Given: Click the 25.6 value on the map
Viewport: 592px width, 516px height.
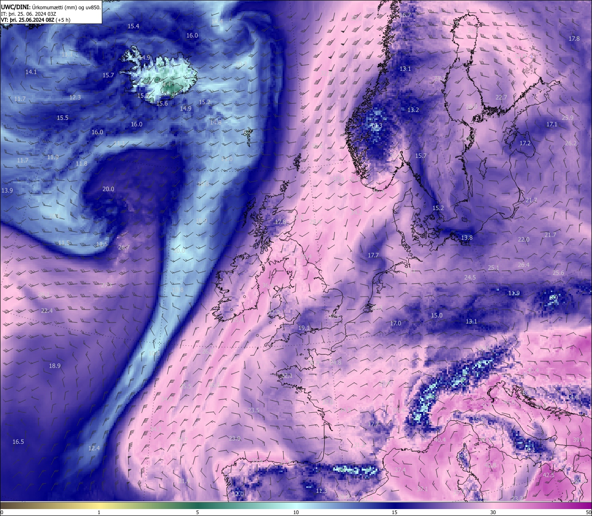Looking at the screenshot, I should pyautogui.click(x=558, y=273).
